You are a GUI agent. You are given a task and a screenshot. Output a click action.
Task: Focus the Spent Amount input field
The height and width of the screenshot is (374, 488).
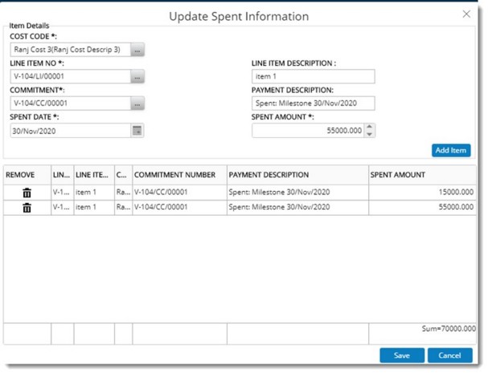tap(307, 131)
